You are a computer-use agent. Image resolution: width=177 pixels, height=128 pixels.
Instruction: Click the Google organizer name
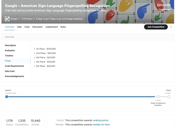click(x=14, y=19)
